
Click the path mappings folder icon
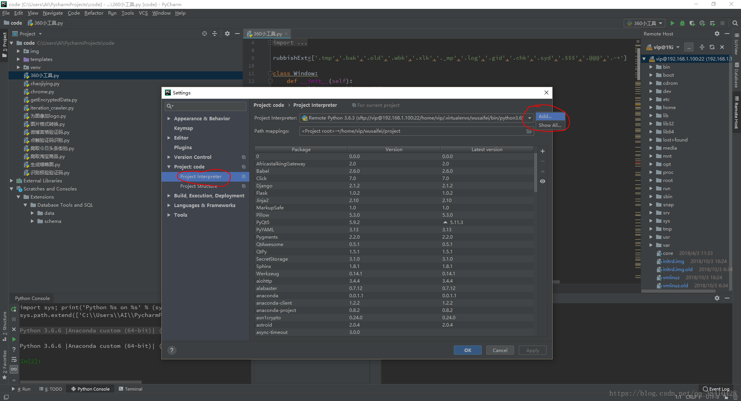pyautogui.click(x=529, y=131)
